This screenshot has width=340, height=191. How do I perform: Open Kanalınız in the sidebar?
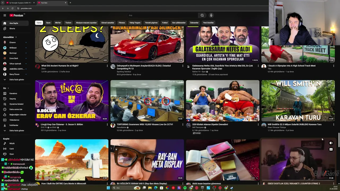pos(15,93)
